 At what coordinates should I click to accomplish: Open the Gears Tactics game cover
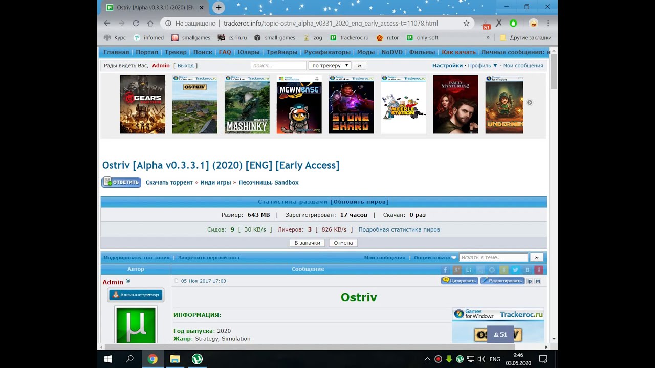[142, 104]
